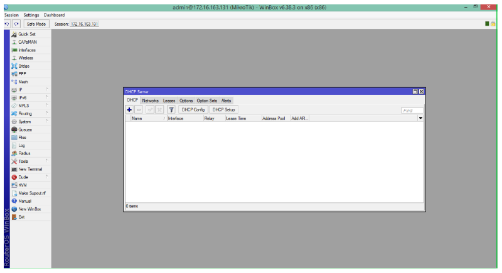
Task: Select the DHCP tab
Action: (x=132, y=100)
